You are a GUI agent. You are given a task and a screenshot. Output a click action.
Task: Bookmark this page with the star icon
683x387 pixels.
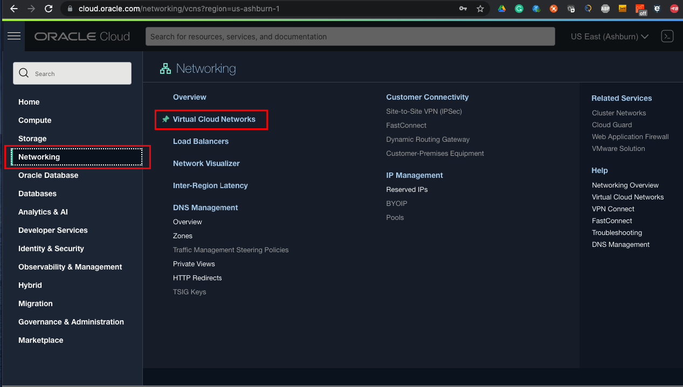point(480,9)
